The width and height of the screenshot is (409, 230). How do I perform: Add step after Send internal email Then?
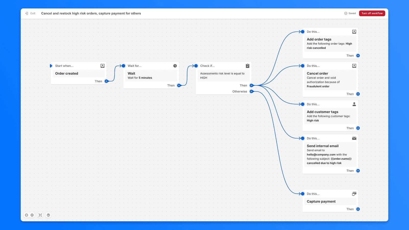coord(358,171)
